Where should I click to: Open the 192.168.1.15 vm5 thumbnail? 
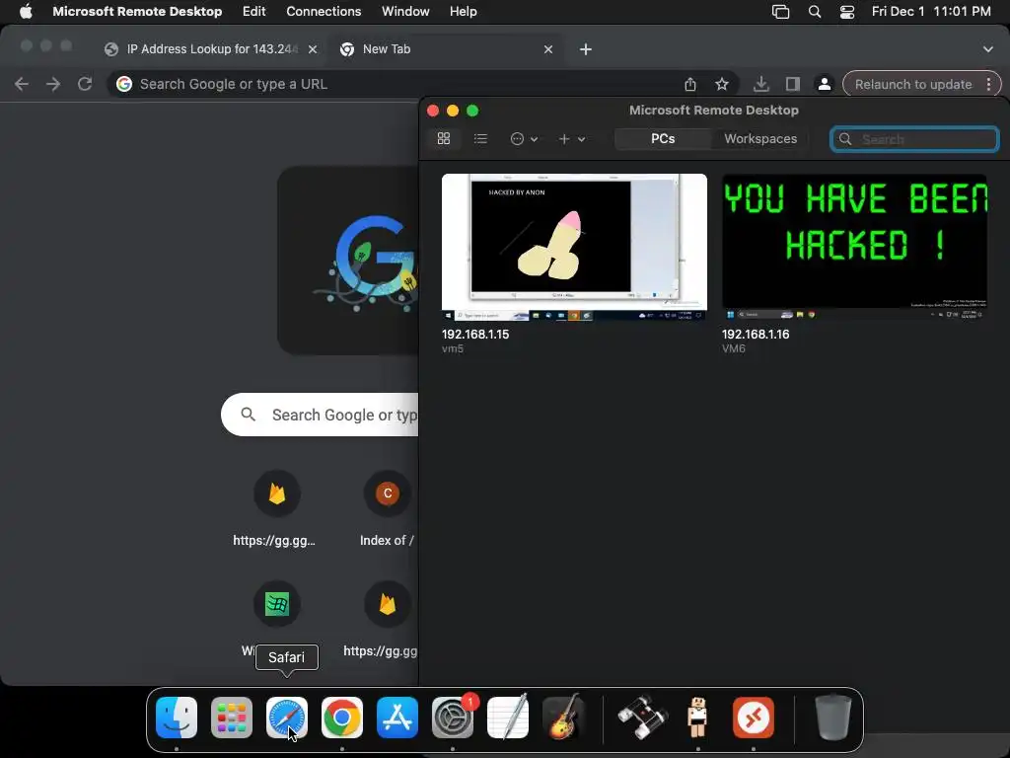[574, 247]
